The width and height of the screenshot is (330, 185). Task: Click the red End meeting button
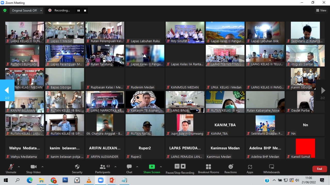click(x=319, y=169)
